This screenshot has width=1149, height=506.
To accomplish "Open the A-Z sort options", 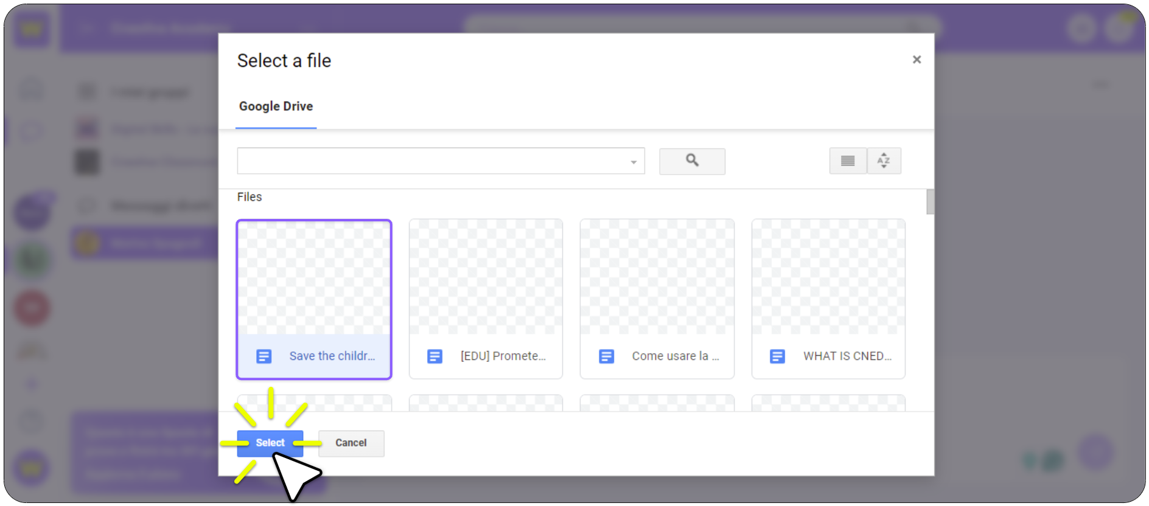I will [x=884, y=161].
